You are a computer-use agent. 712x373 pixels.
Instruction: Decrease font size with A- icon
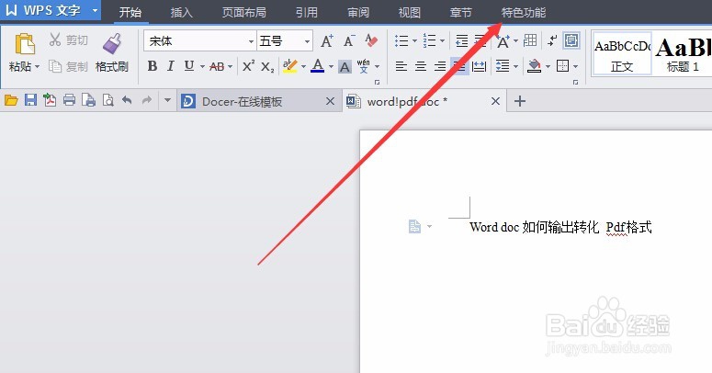pos(349,41)
